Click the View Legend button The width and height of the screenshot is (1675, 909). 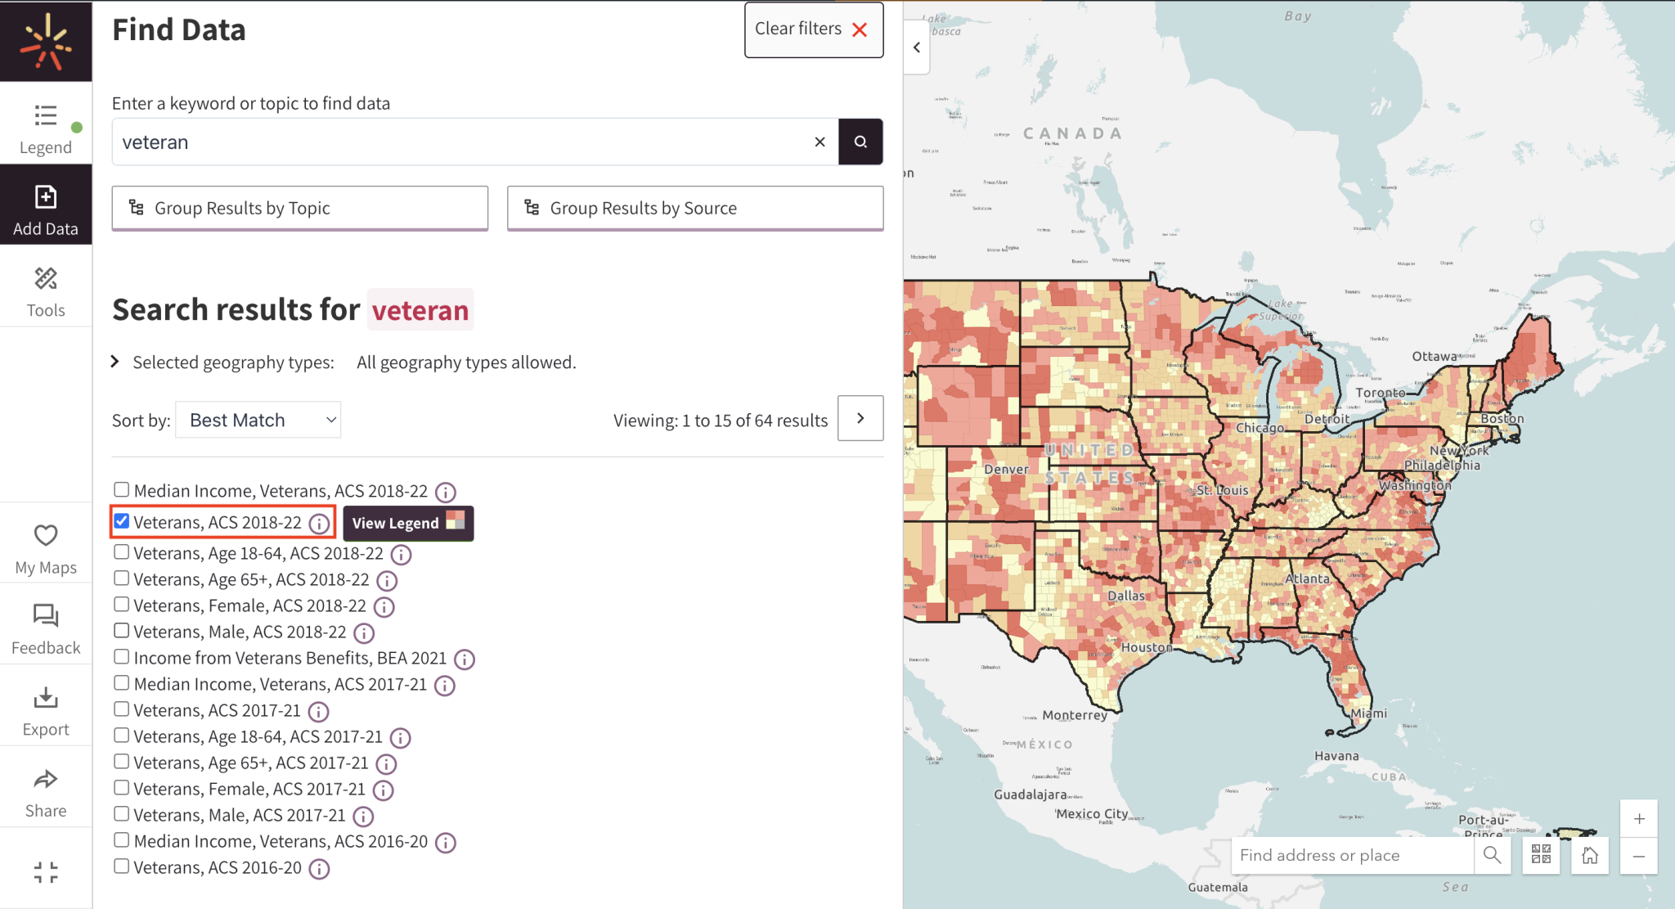(397, 523)
